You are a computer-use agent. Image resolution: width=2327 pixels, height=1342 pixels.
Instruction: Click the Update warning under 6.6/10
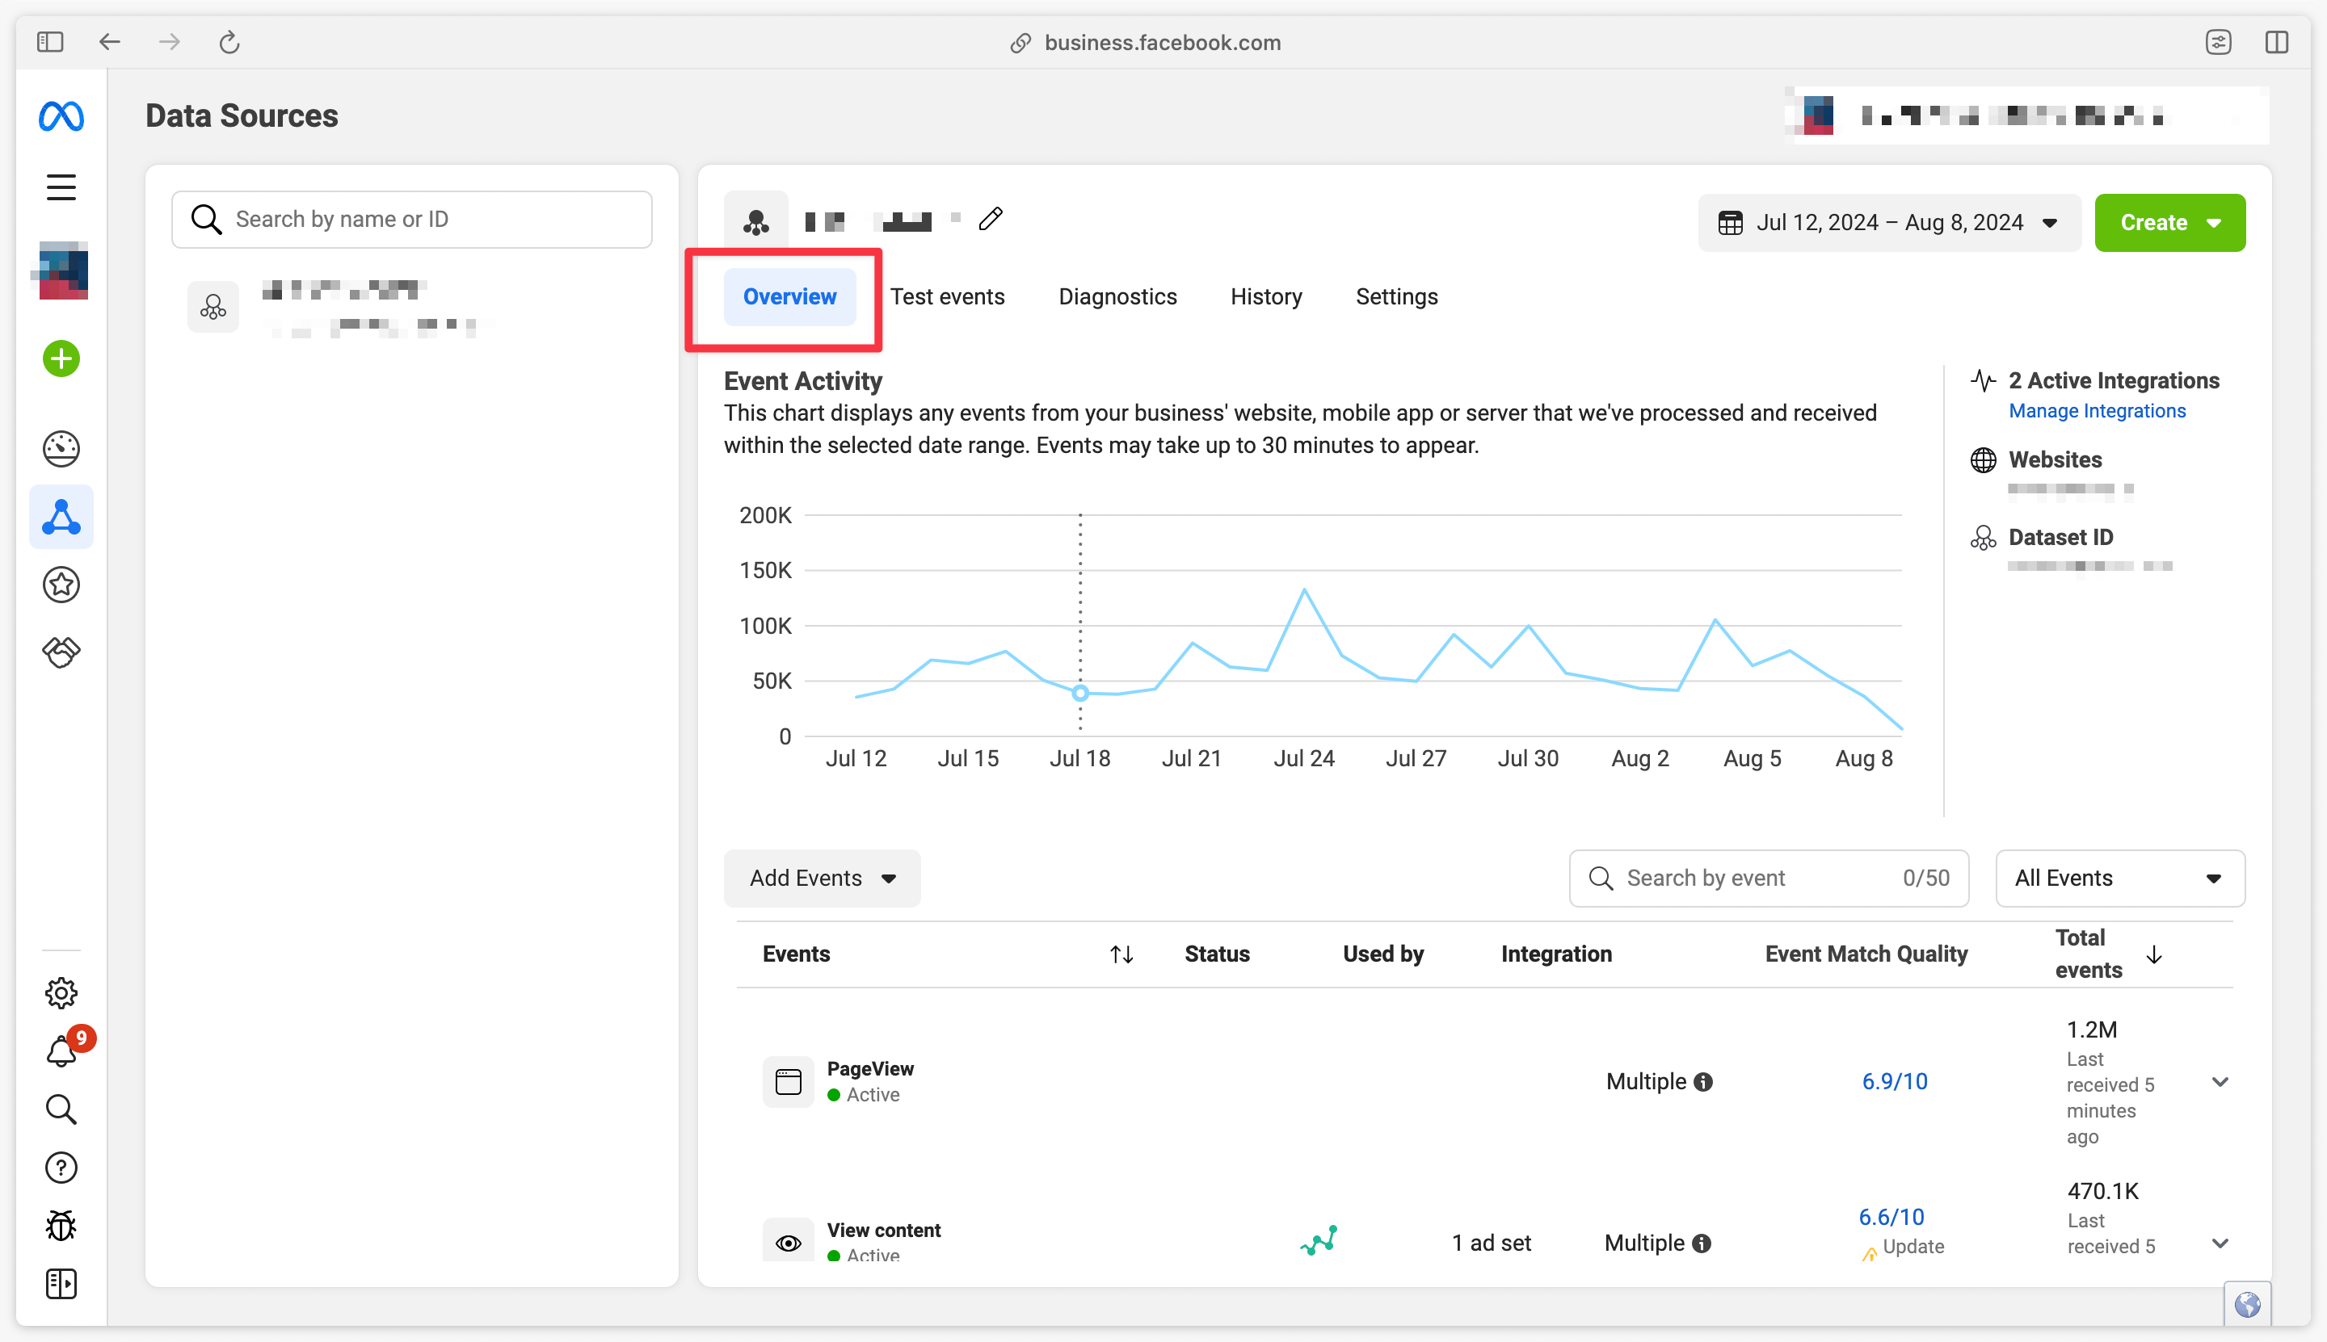pyautogui.click(x=1902, y=1247)
